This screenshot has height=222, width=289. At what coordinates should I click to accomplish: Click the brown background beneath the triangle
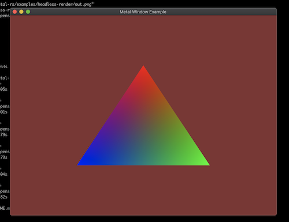tap(143, 190)
